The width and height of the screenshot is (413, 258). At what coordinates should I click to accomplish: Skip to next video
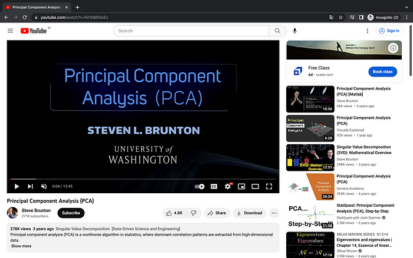30,187
